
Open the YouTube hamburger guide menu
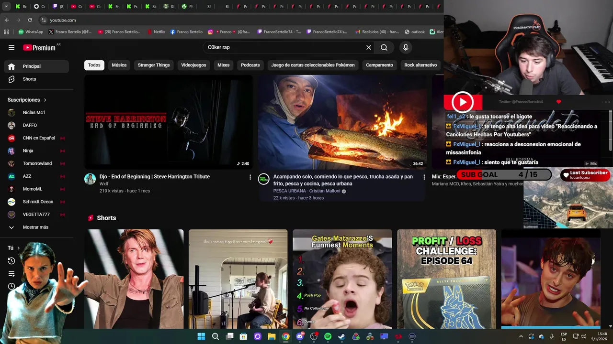pyautogui.click(x=11, y=47)
